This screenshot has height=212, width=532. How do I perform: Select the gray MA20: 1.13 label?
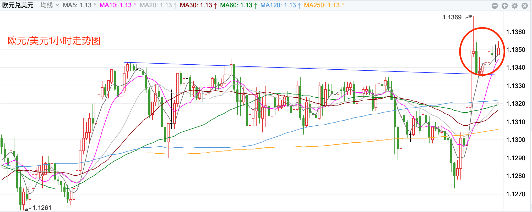(158, 5)
